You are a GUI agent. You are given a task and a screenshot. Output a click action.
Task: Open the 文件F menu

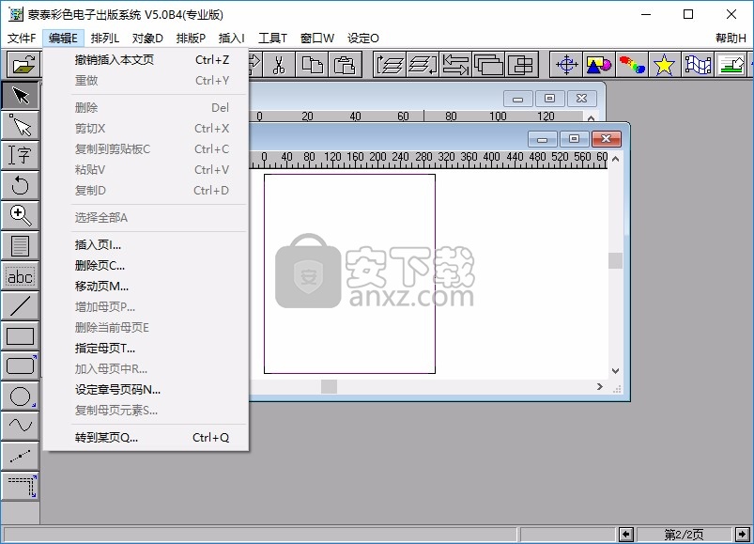[22, 38]
